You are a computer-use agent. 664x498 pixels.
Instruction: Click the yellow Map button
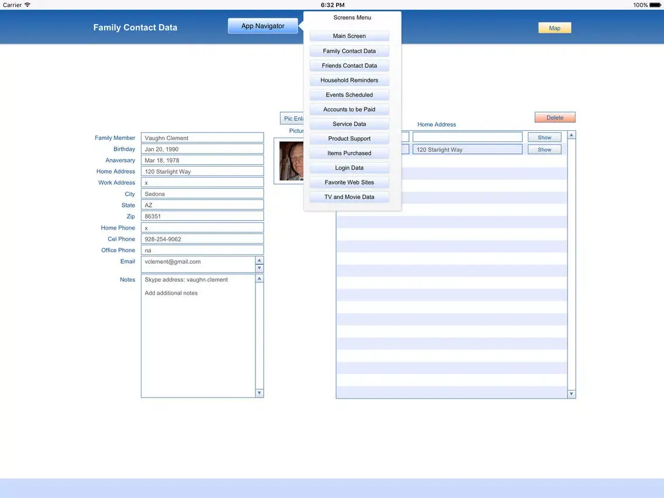pyautogui.click(x=554, y=28)
